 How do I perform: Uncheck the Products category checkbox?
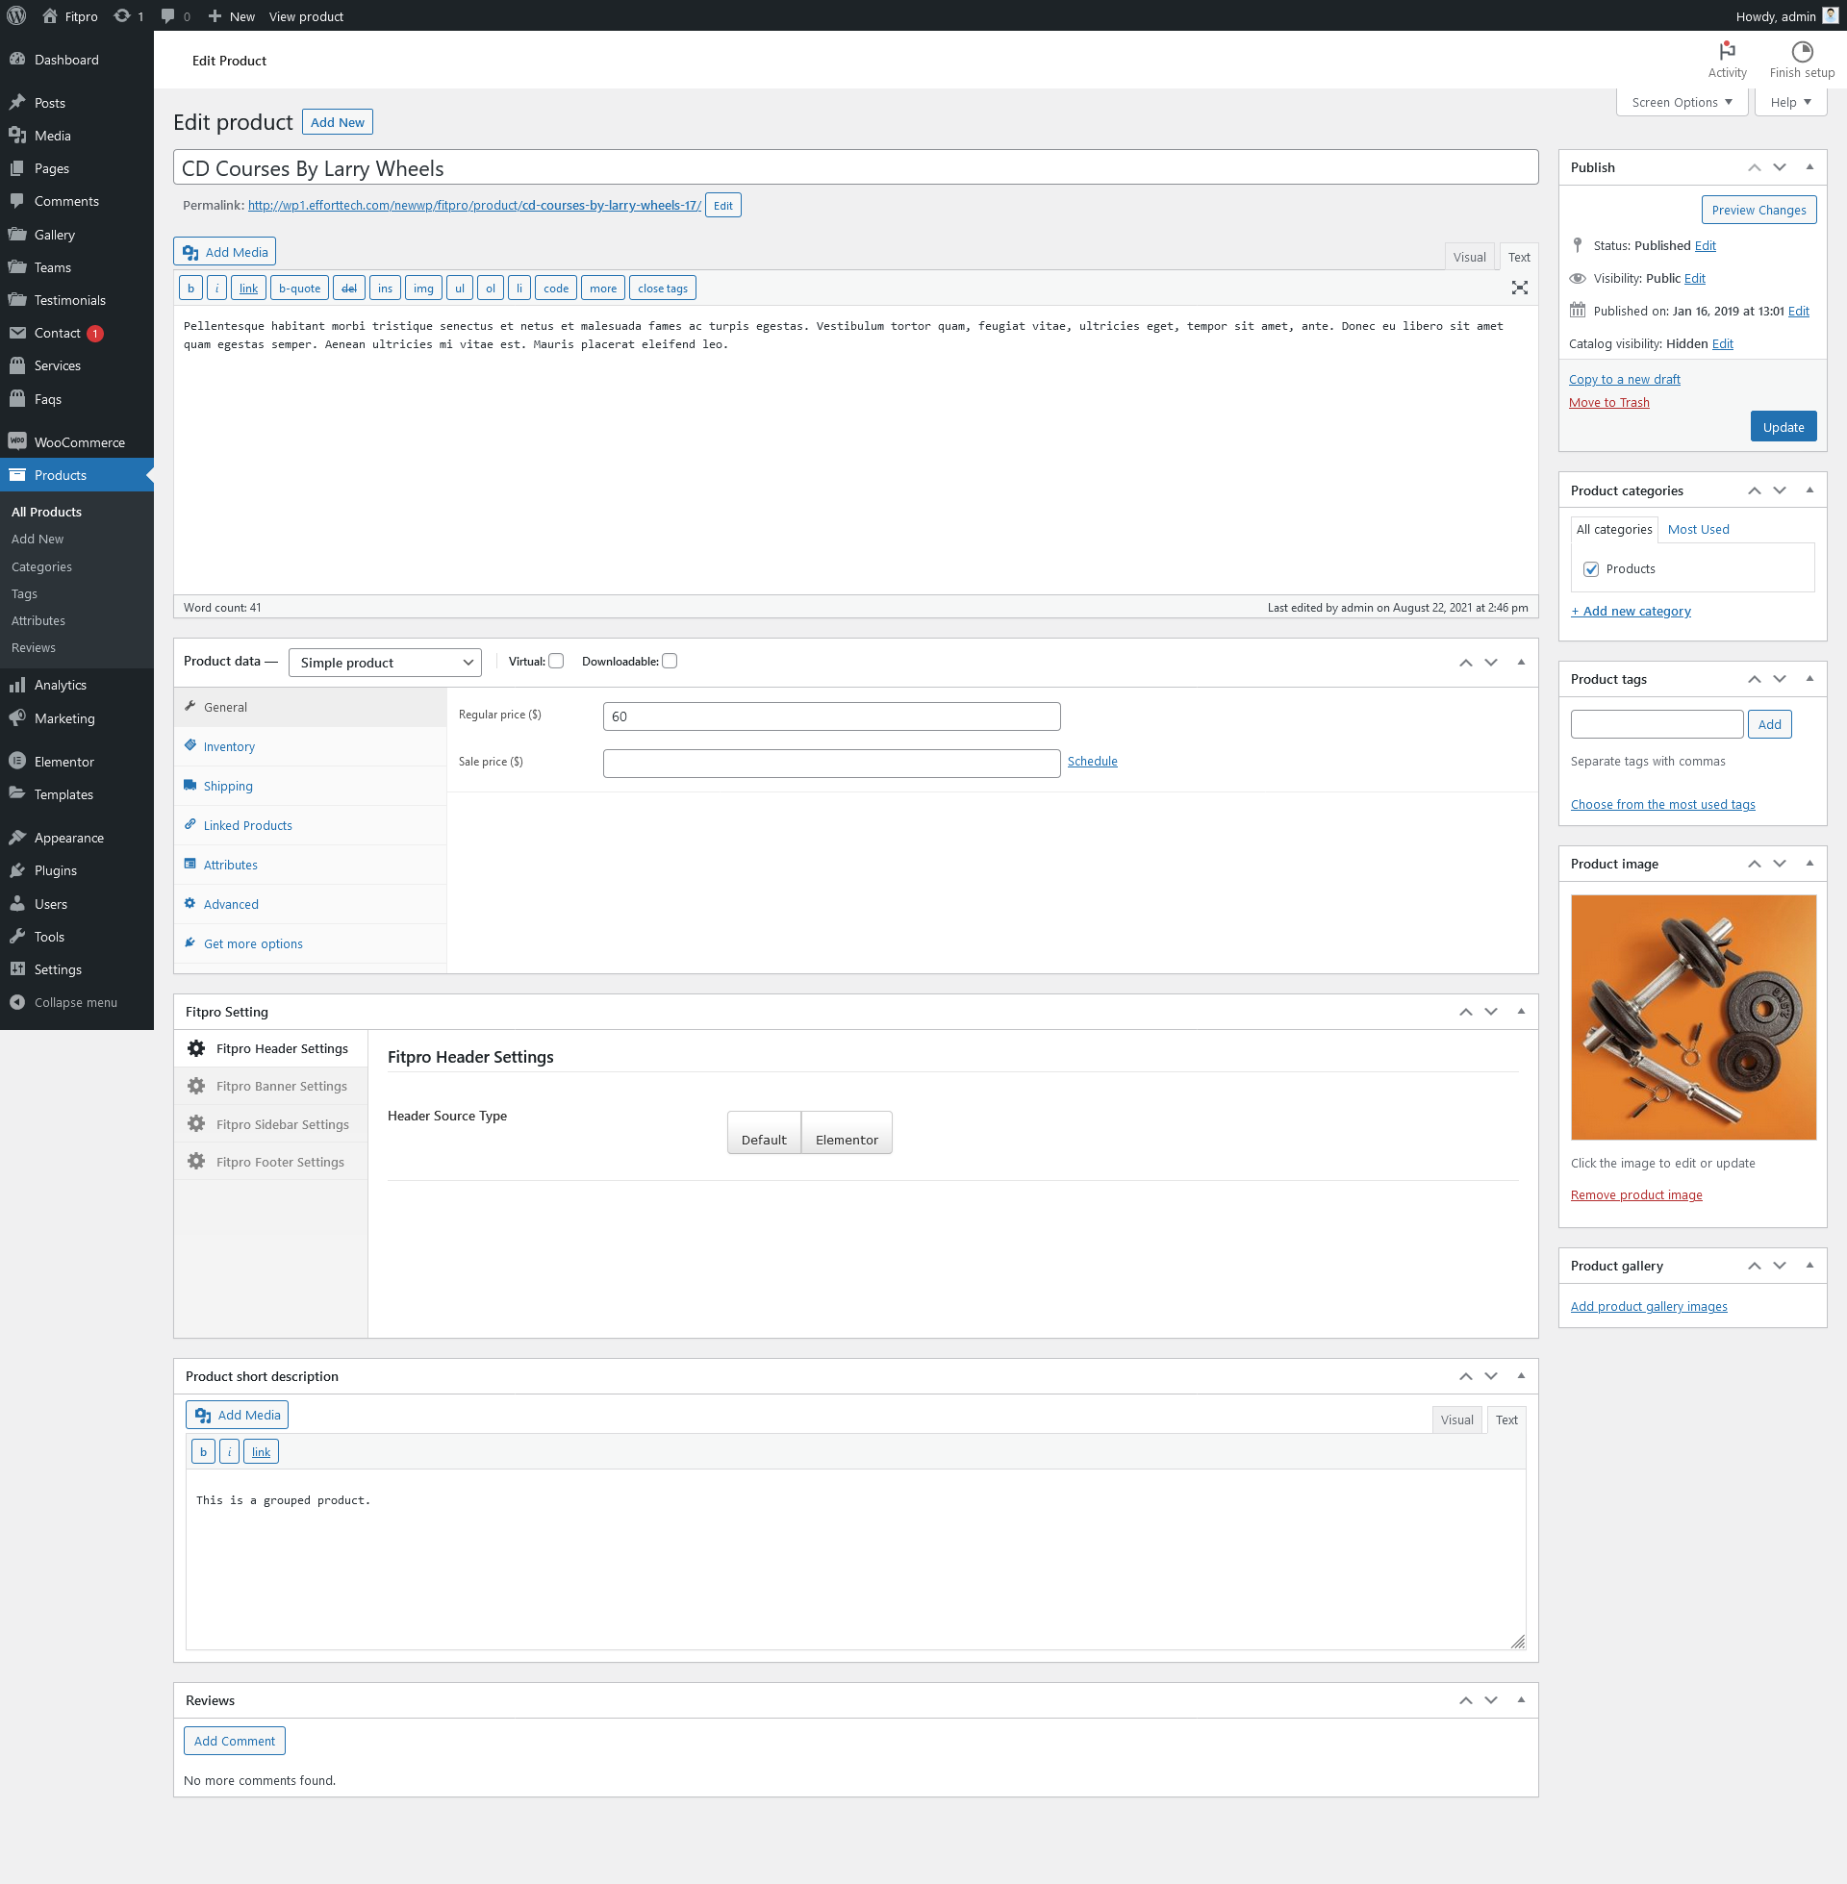(1591, 569)
